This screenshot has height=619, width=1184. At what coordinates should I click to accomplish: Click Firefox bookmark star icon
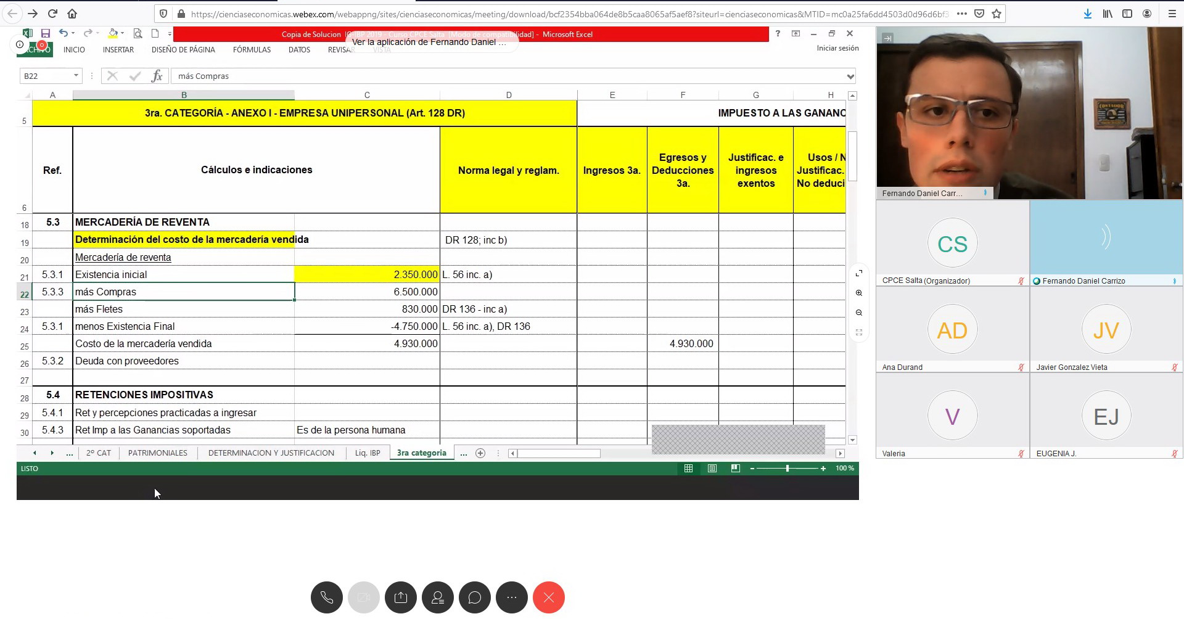pyautogui.click(x=997, y=14)
